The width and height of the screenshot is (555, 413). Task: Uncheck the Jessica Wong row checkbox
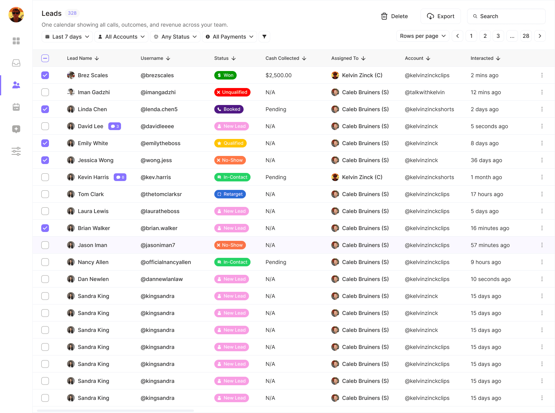coord(45,160)
